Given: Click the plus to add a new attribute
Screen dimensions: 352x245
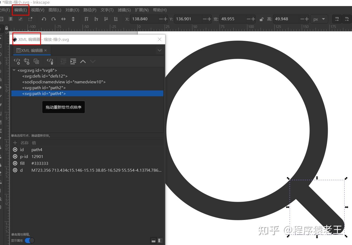Looking at the screenshot, I should coord(15,143).
